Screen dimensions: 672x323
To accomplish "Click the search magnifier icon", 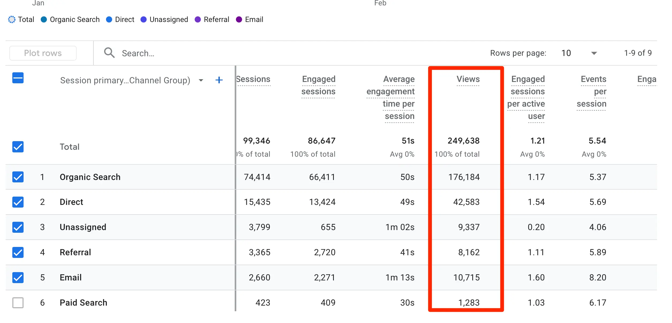I will click(109, 53).
